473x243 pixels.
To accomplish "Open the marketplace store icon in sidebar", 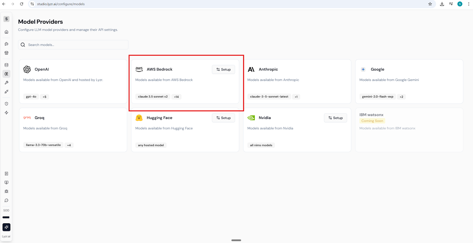I will [x=7, y=53].
